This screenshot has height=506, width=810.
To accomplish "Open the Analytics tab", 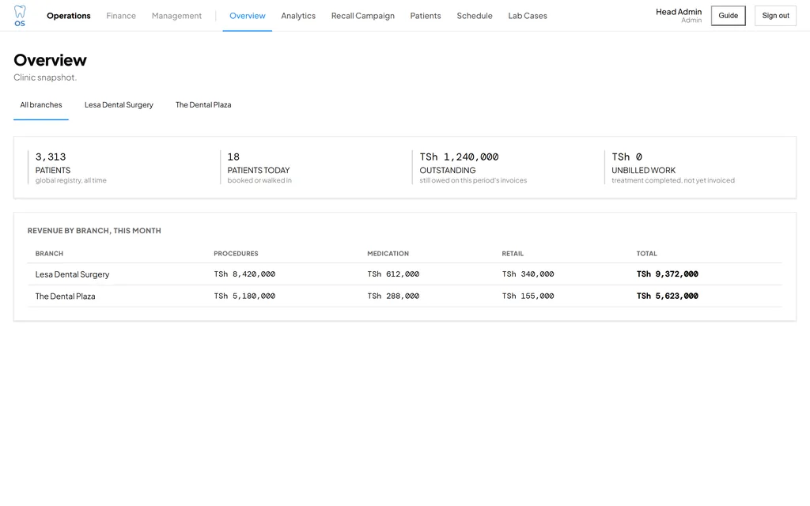I will click(298, 16).
